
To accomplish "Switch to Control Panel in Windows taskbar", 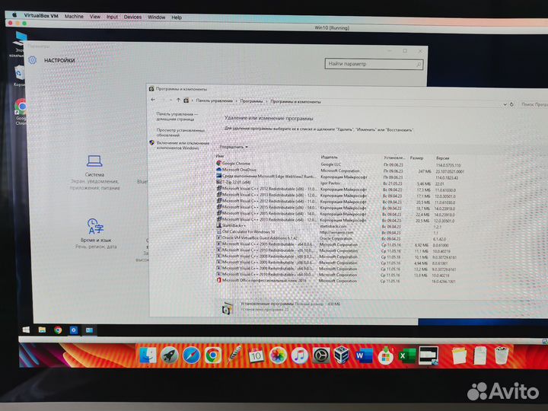I will (x=89, y=330).
